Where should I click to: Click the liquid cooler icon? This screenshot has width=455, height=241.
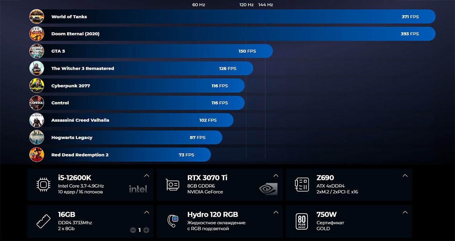point(172,221)
